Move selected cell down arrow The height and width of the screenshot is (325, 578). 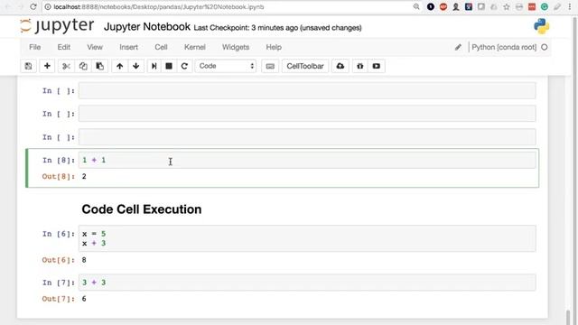click(x=135, y=66)
